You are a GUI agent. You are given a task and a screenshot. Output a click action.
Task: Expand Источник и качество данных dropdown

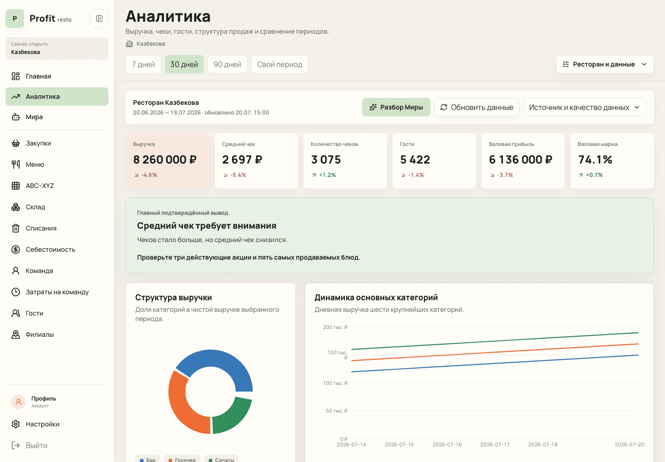[x=585, y=107]
